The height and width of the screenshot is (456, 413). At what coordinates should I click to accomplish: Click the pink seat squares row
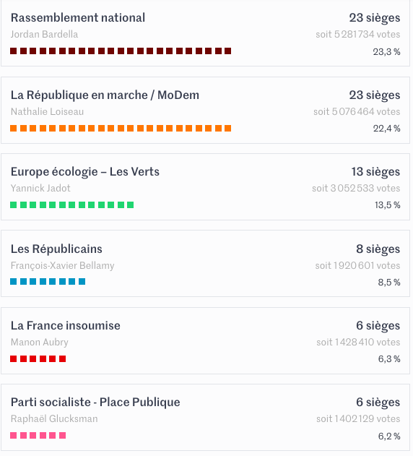point(38,435)
